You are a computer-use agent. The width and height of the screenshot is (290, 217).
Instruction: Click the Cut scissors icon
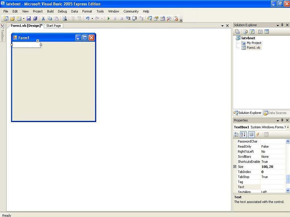[43, 18]
